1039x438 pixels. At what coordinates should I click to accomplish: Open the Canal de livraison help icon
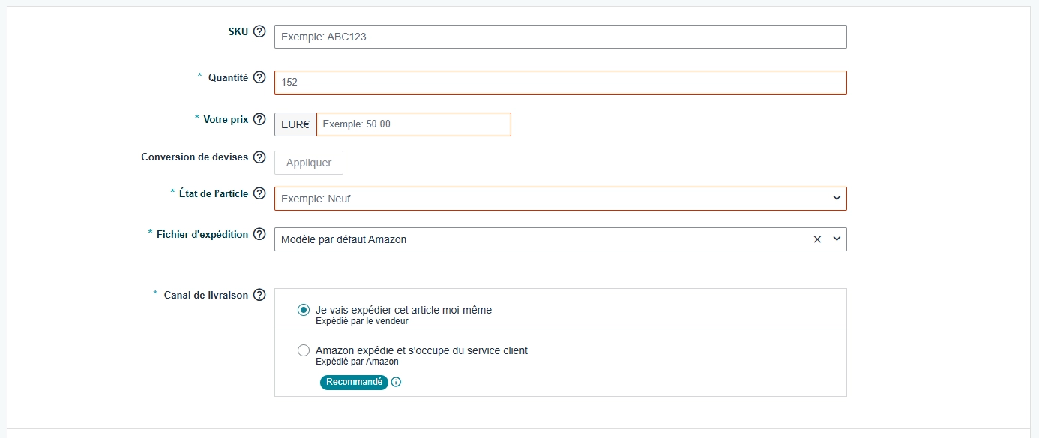click(259, 295)
